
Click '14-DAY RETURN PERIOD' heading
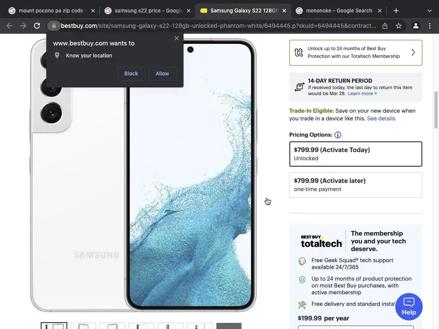pos(340,81)
